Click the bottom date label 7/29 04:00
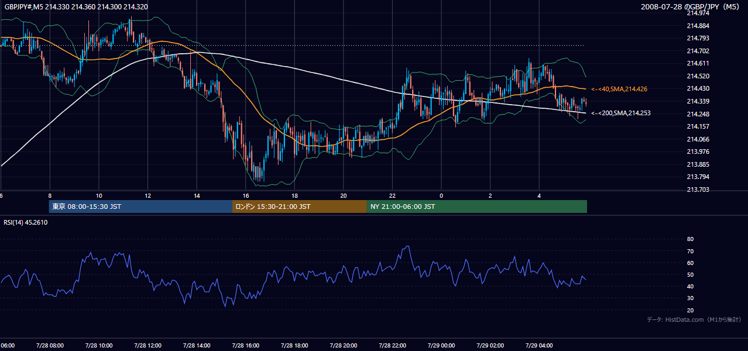748x351 pixels. pyautogui.click(x=539, y=346)
